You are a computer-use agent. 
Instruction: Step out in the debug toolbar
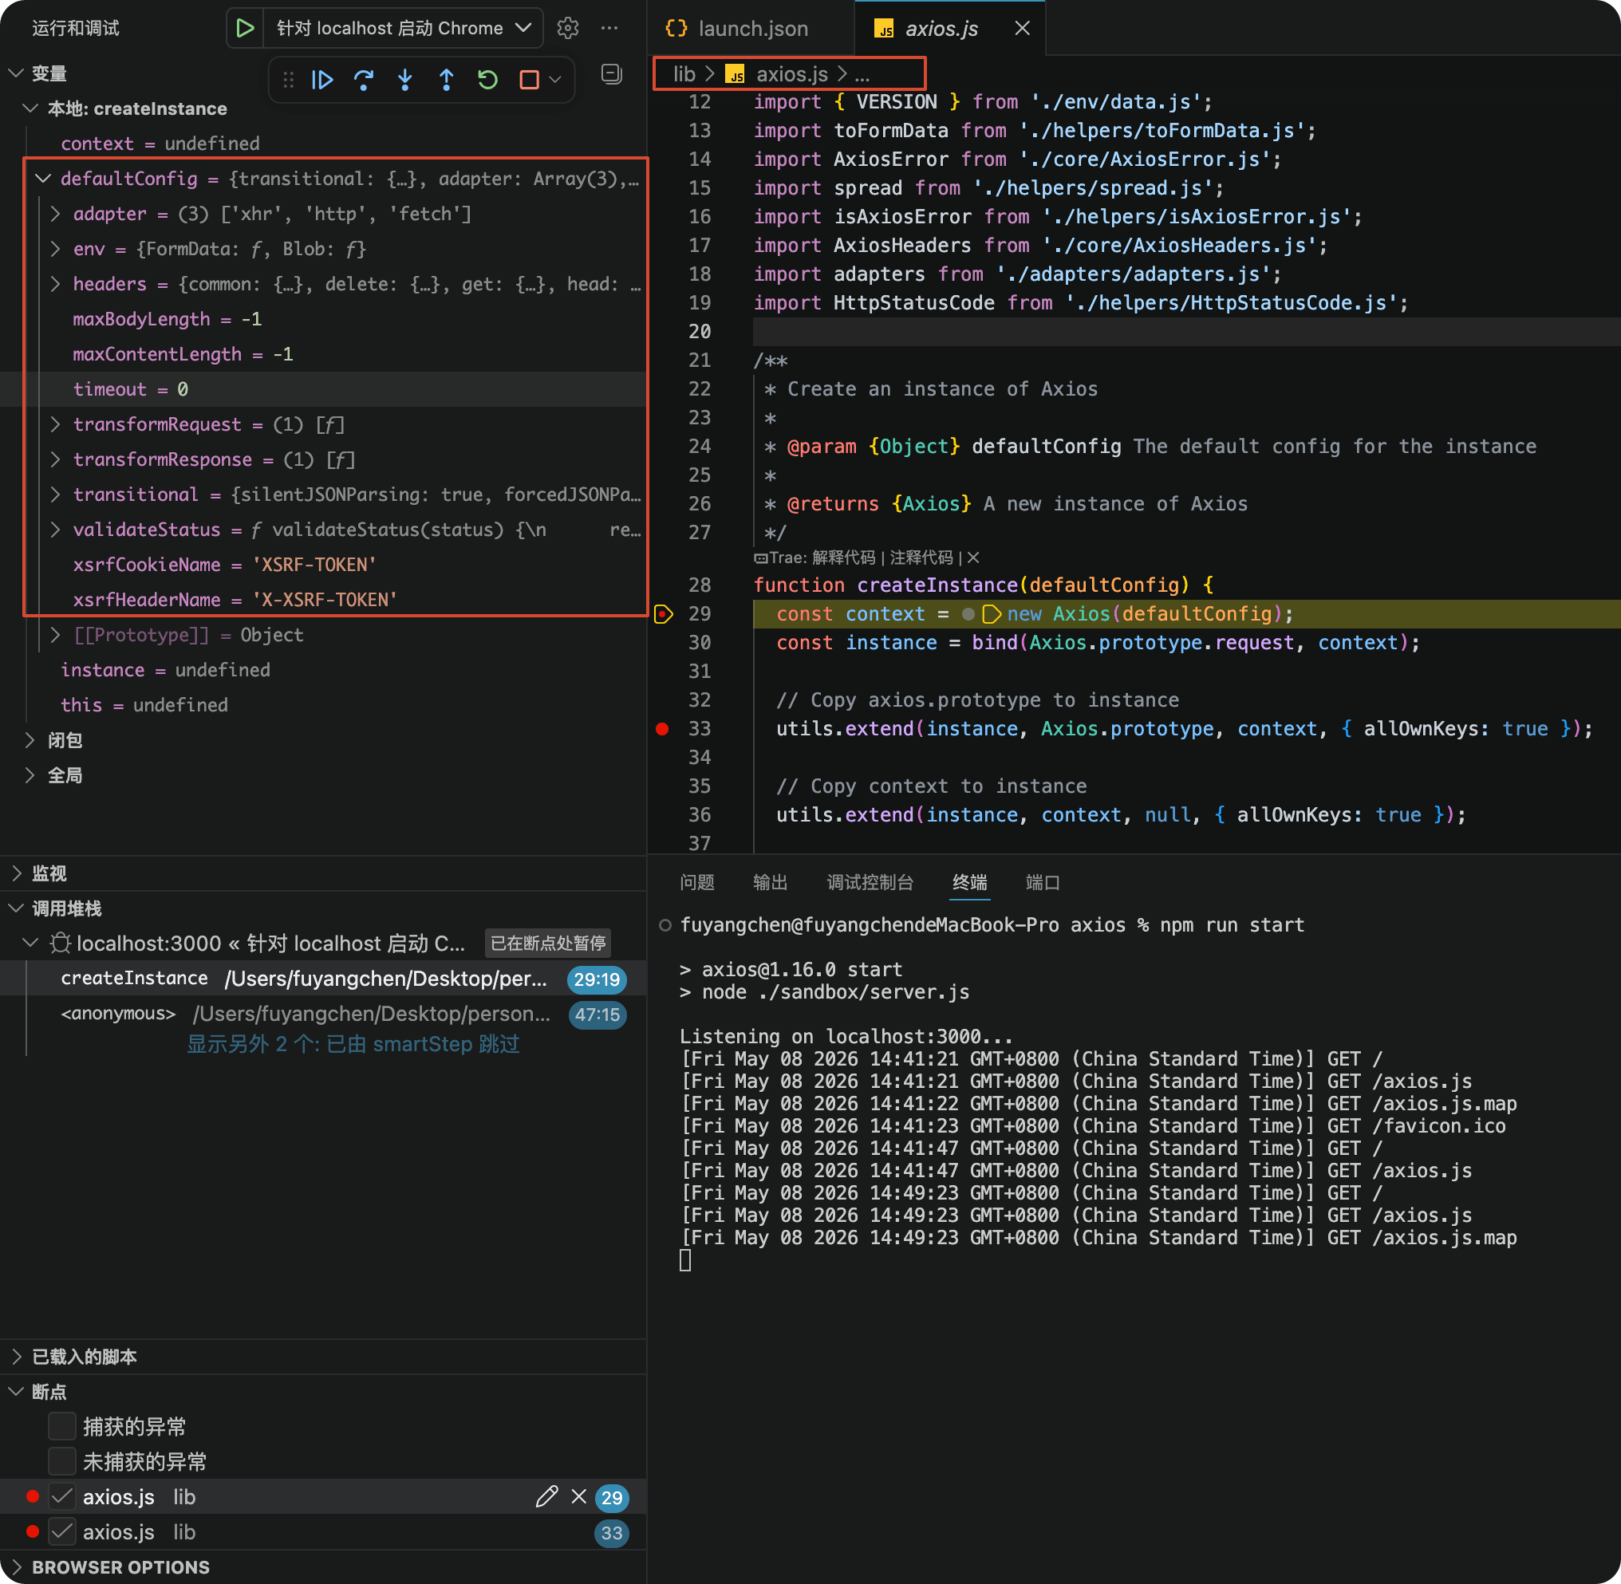coord(446,80)
